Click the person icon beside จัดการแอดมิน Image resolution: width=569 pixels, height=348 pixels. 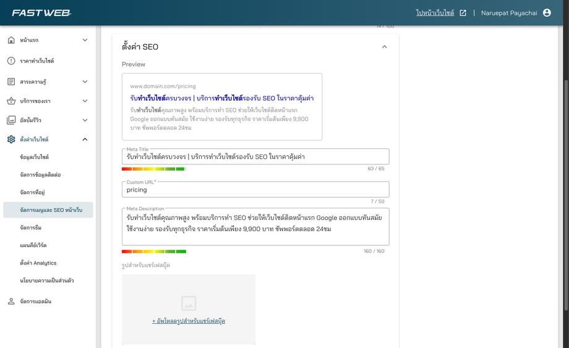click(x=11, y=302)
